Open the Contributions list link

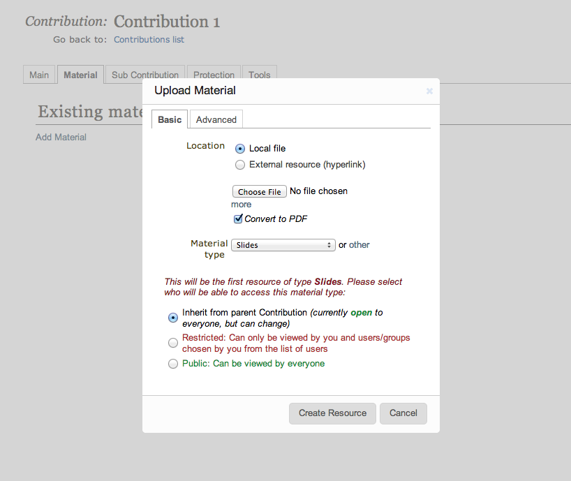tap(149, 39)
